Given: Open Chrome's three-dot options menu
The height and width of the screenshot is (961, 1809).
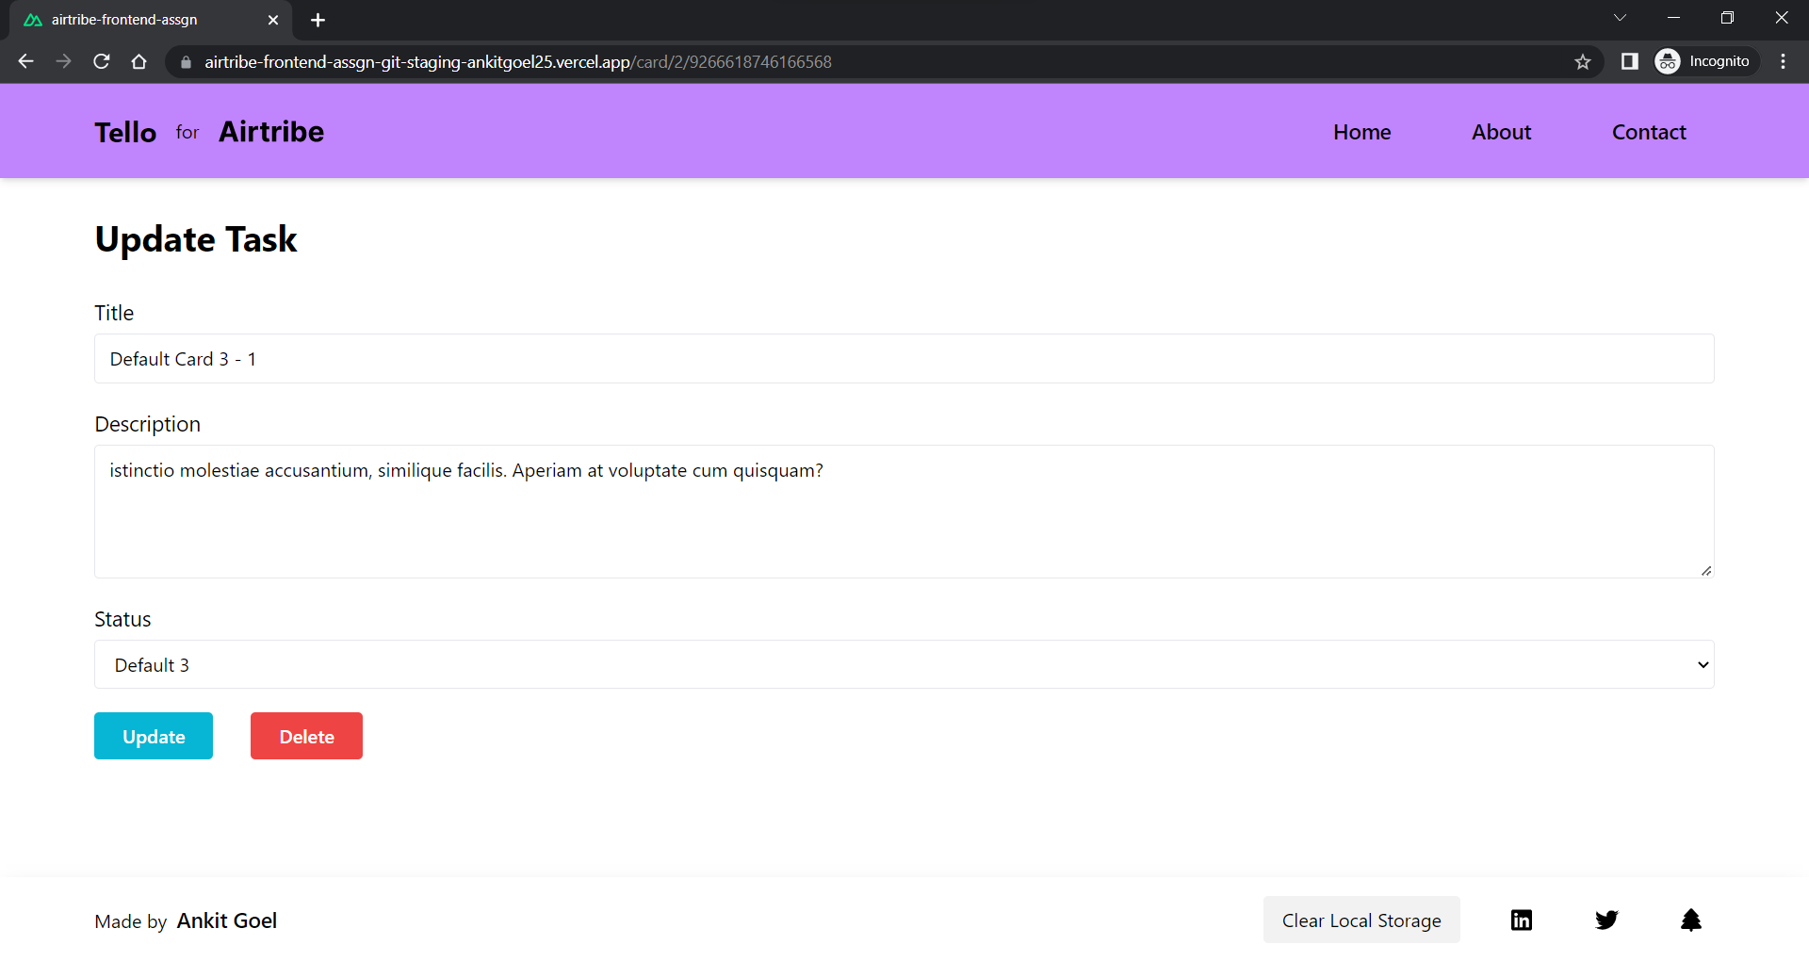Looking at the screenshot, I should [1783, 61].
